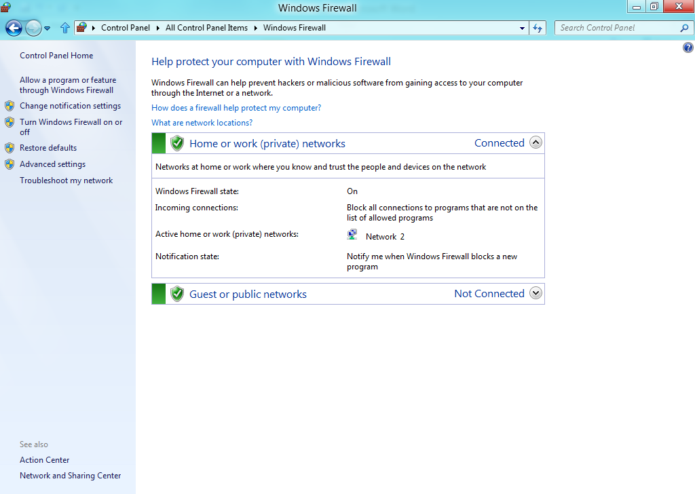Open Network and Sharing Center link

70,476
